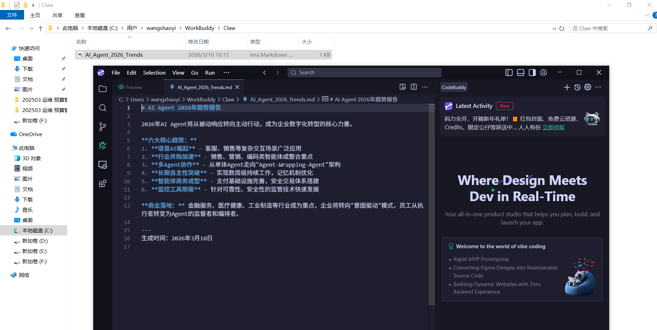Expand the File Explorer address history dropdown
657x330 pixels.
click(554, 29)
